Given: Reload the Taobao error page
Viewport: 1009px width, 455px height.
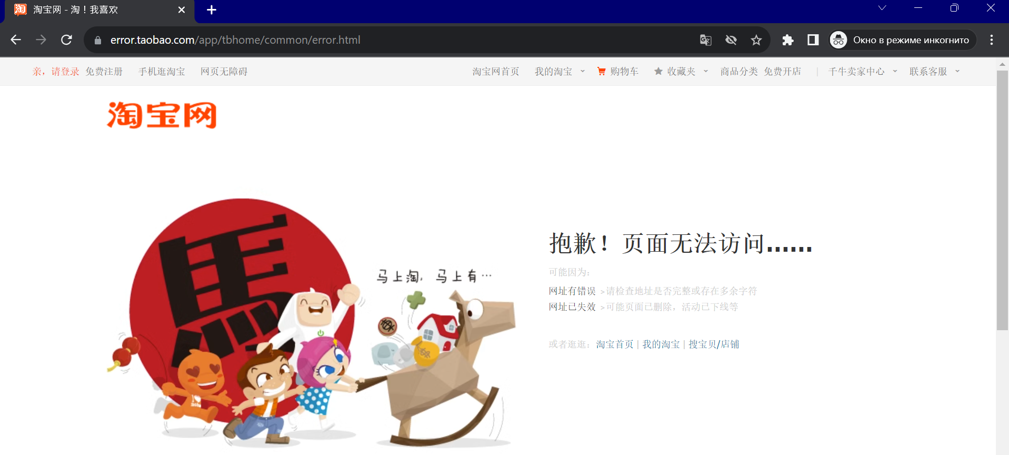Looking at the screenshot, I should click(x=66, y=40).
